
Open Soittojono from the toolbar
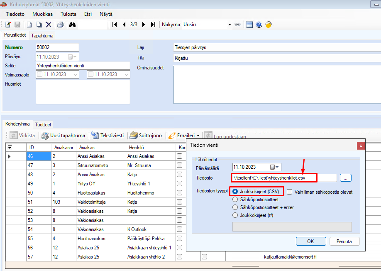coord(146,135)
